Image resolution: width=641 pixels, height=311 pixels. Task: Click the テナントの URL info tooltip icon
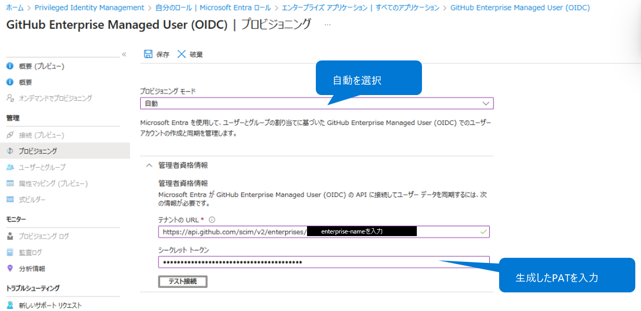pos(212,220)
